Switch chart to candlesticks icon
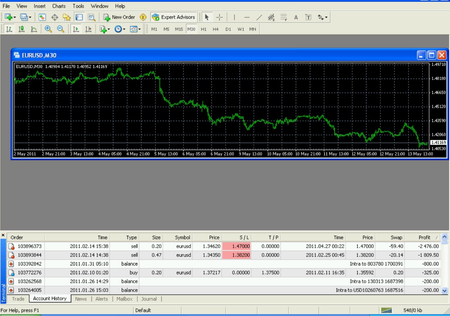 point(22,29)
